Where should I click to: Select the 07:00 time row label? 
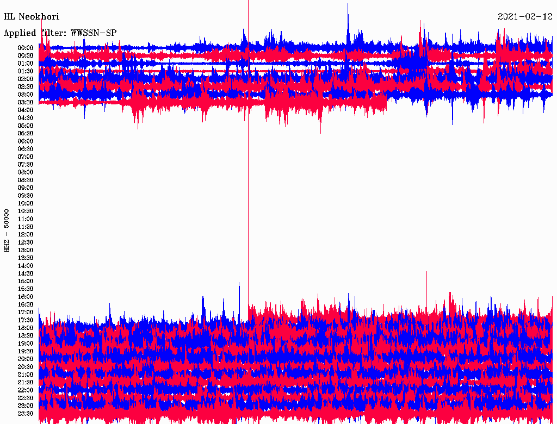[x=26, y=157]
